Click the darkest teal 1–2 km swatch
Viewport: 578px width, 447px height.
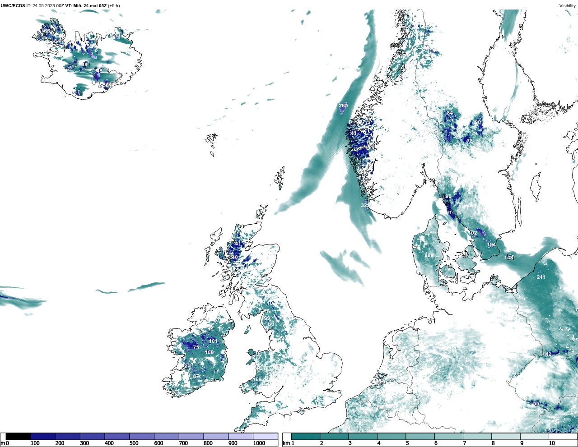point(306,436)
